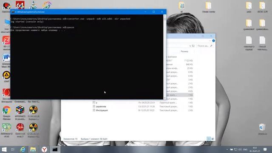Viewport: 272px width, 153px height.
Task: Refresh the Explorer folder view
Action: pos(193,46)
